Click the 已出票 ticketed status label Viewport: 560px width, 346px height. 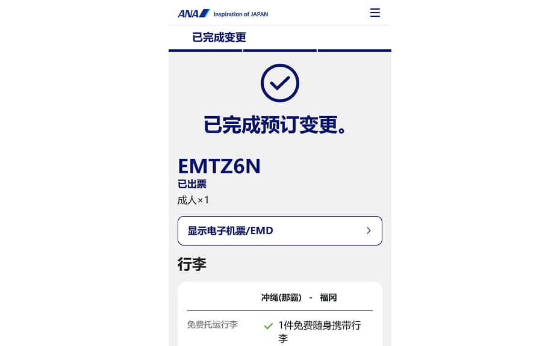(192, 184)
